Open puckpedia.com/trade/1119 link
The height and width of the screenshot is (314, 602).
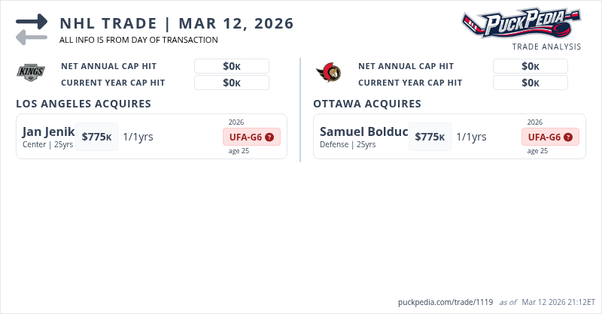444,302
